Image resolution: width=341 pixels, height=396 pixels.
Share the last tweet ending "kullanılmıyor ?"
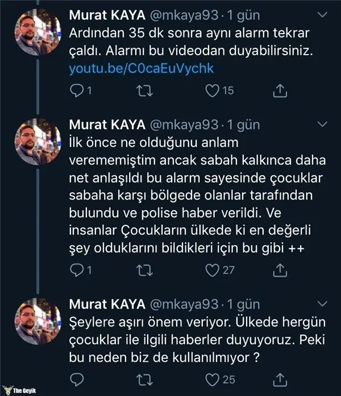tap(280, 378)
